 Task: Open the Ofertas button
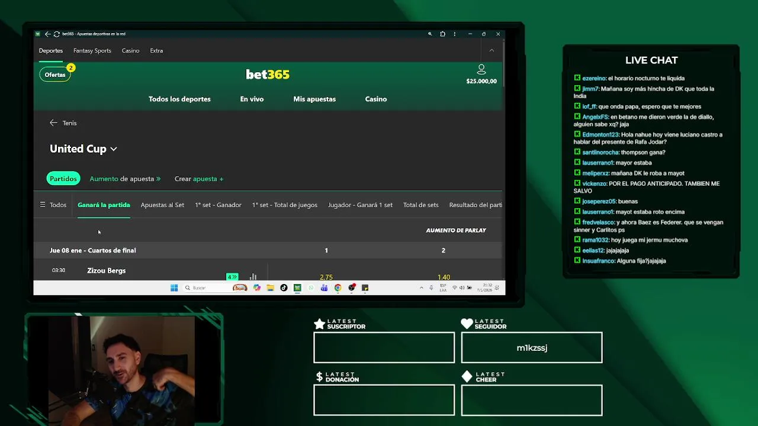(55, 75)
